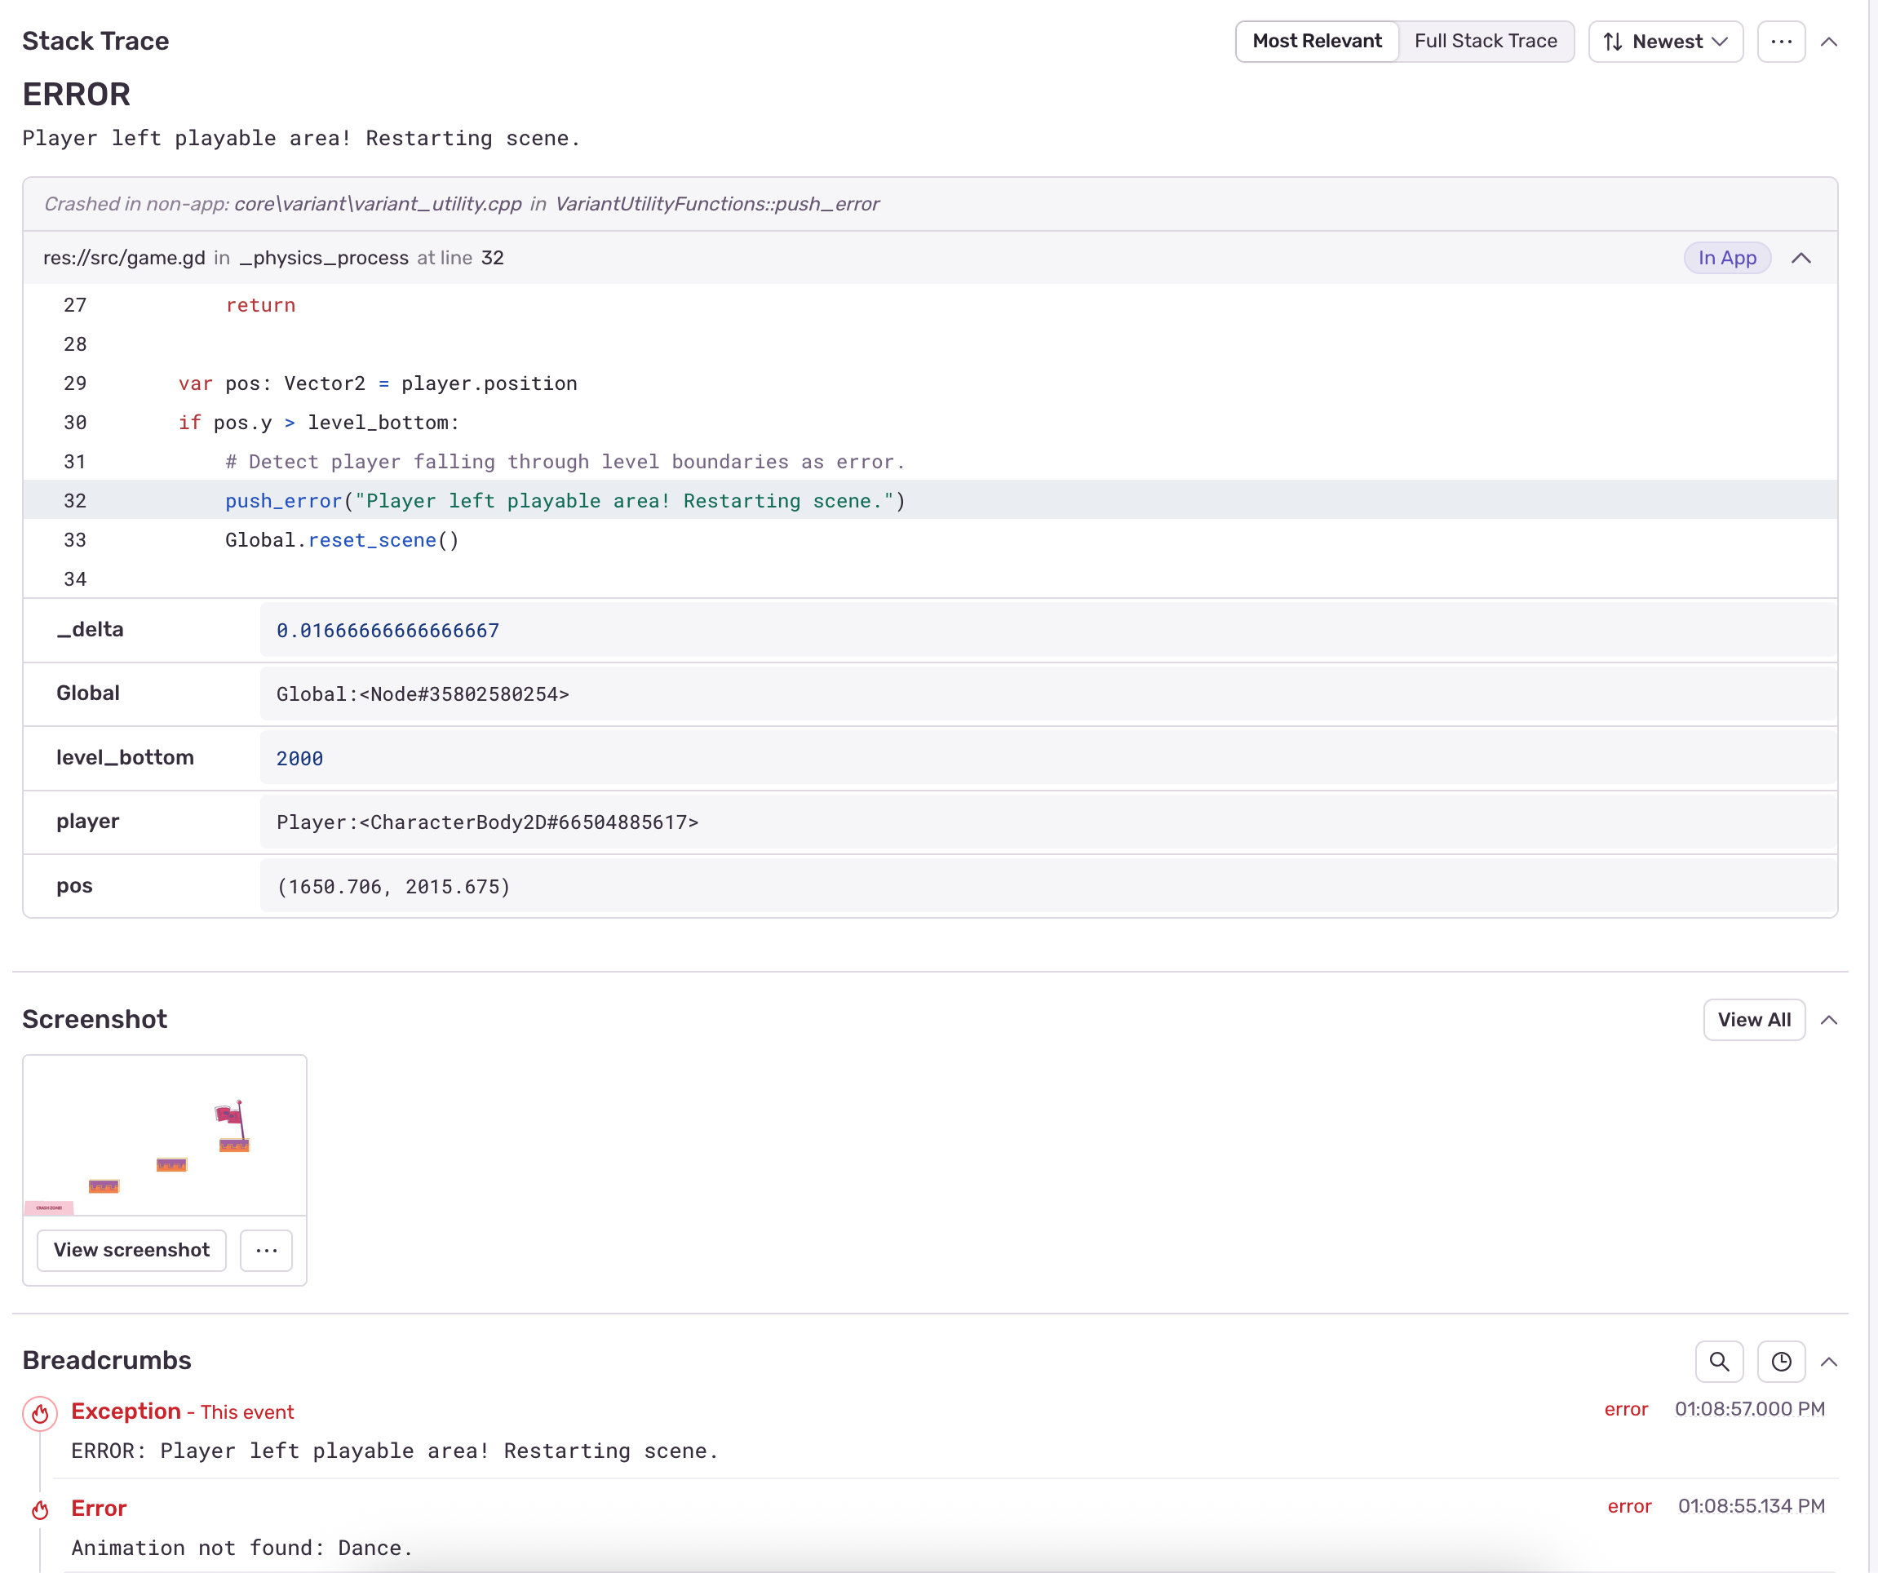Click Exception breadcrumb error message text
This screenshot has height=1573, width=1878.
tap(394, 1451)
